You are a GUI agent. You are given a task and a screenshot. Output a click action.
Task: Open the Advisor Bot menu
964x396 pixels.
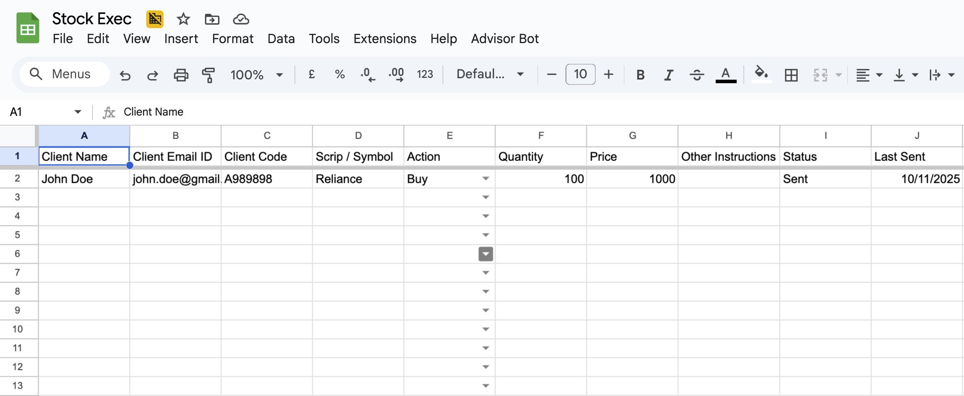(x=505, y=39)
